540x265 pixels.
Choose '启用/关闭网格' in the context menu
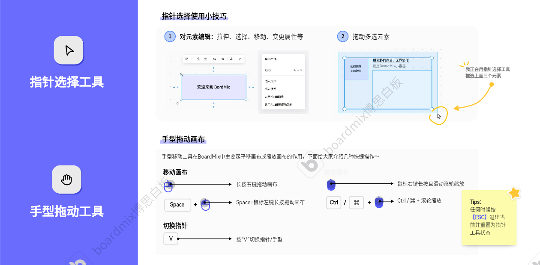(x=274, y=97)
